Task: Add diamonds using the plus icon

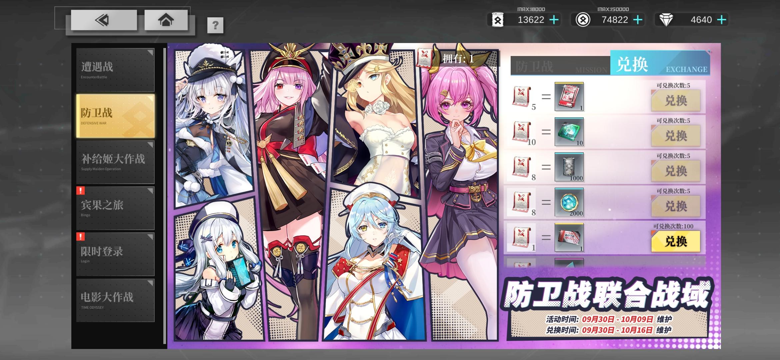Action: pos(721,20)
